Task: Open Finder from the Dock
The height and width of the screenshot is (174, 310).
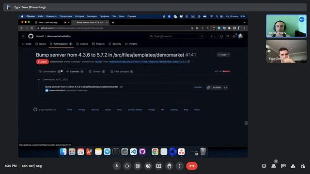Action: coord(63,151)
